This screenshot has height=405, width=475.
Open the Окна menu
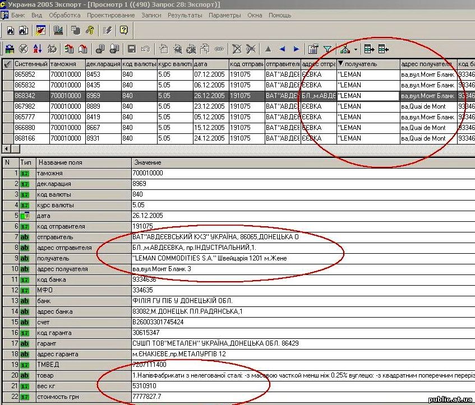(x=255, y=15)
